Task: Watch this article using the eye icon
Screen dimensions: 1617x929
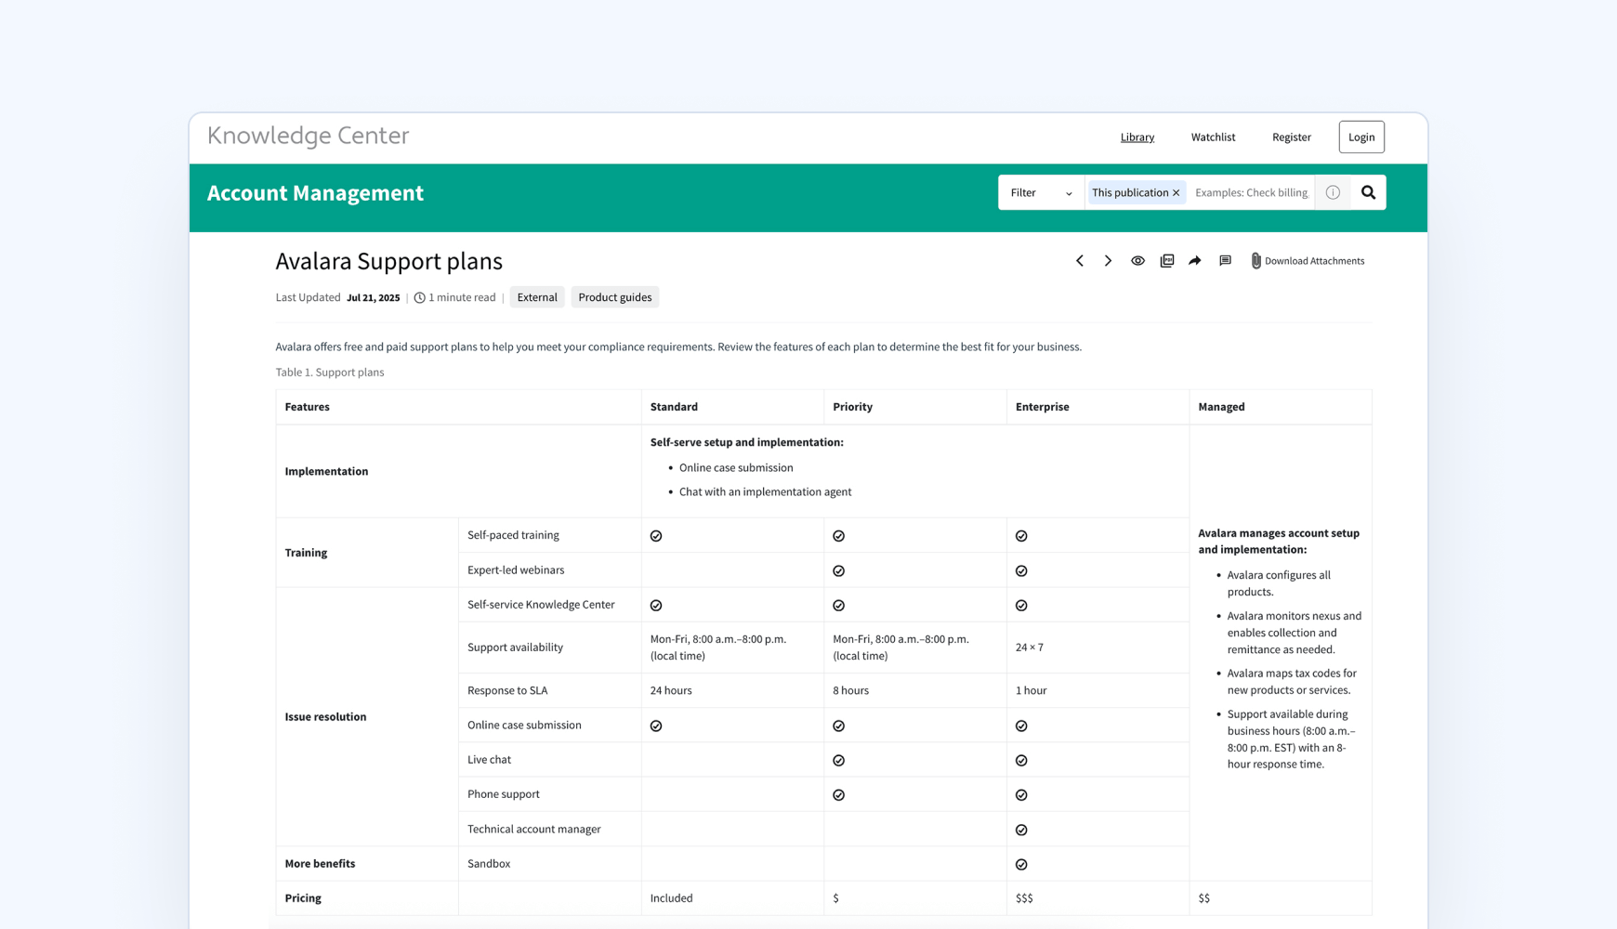Action: click(1137, 261)
